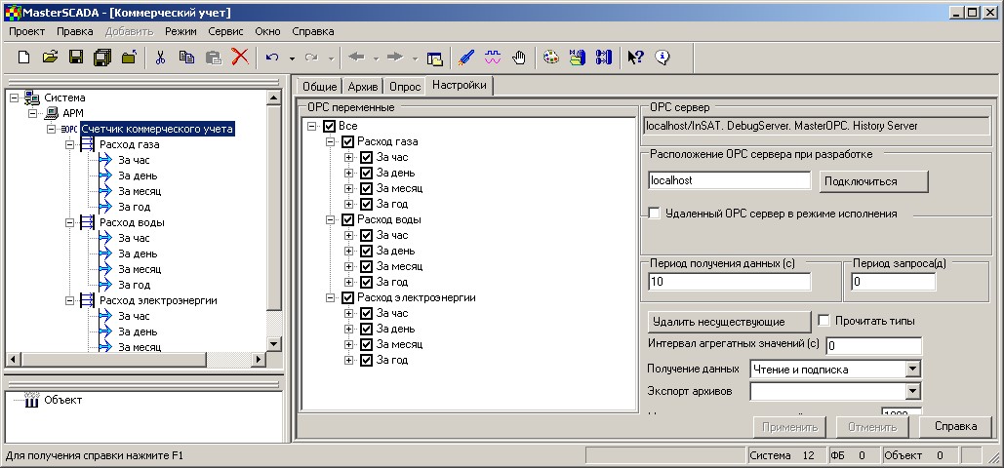This screenshot has width=1004, height=468.
Task: Check the Прочитать типы checkbox
Action: (824, 320)
